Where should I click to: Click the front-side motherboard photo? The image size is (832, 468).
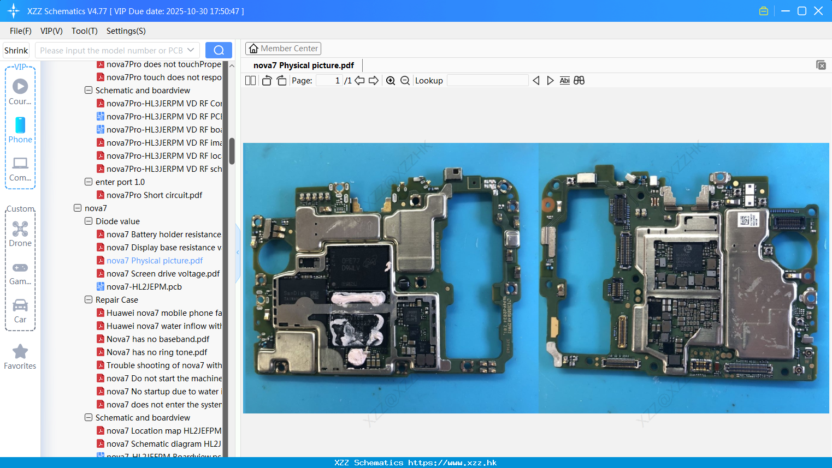[x=391, y=278]
